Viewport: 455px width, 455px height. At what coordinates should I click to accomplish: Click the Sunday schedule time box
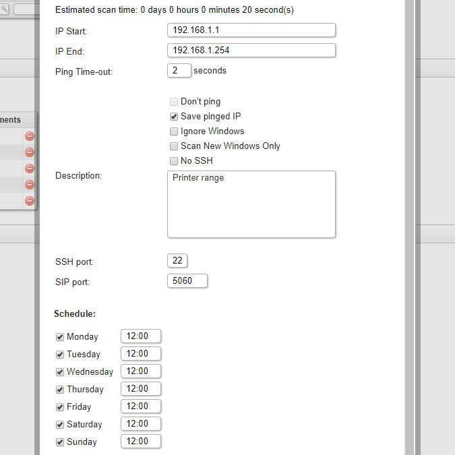[141, 442]
